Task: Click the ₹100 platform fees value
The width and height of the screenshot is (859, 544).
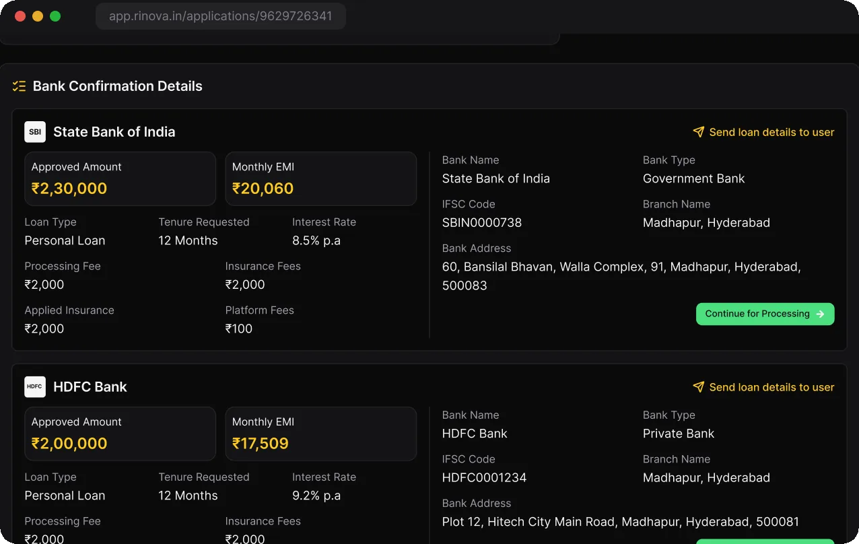Action: tap(239, 329)
